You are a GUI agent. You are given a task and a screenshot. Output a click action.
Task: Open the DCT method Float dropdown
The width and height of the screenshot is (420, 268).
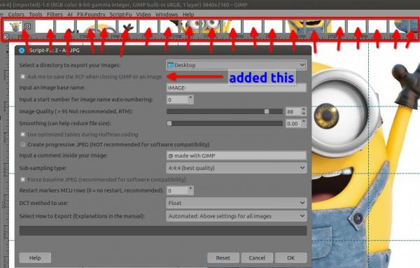click(x=237, y=203)
